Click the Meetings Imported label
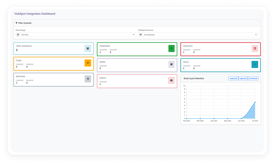275x164 pixels. pyautogui.click(x=19, y=80)
